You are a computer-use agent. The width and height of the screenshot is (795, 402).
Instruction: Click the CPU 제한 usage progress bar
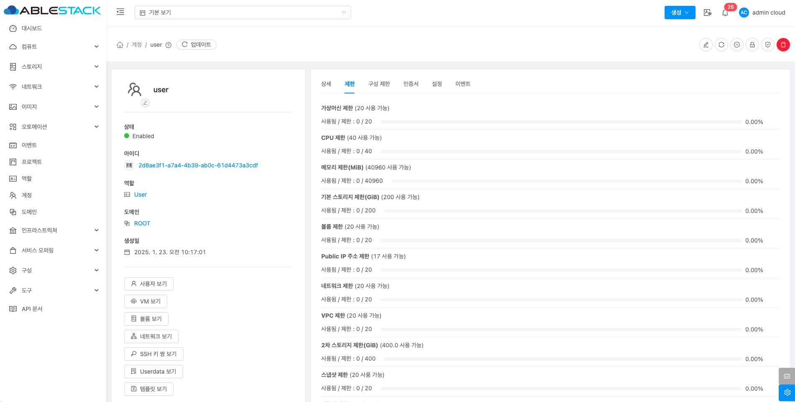[x=560, y=152]
